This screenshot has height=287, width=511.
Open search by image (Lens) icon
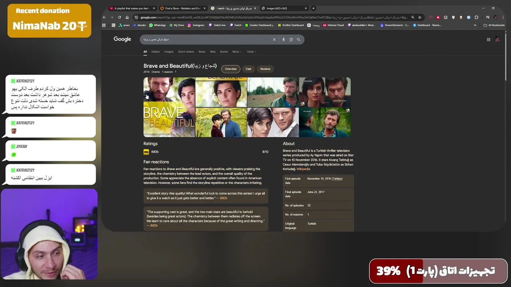291,39
